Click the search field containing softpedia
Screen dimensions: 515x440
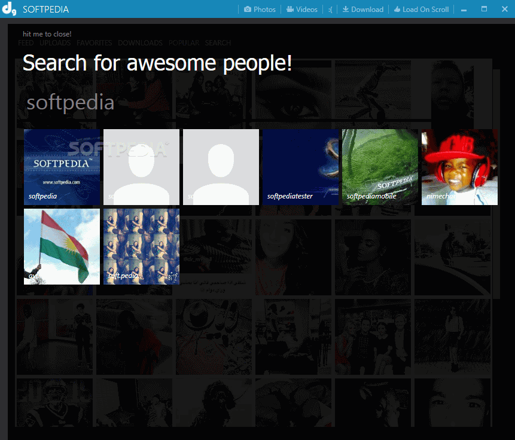pos(227,102)
